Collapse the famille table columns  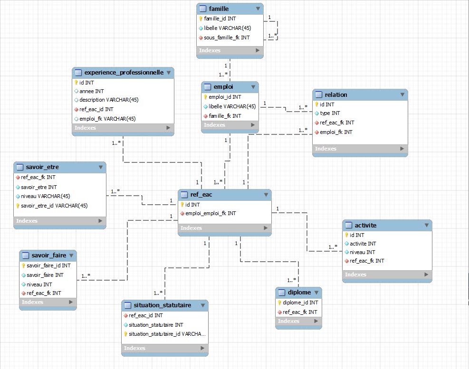click(258, 9)
